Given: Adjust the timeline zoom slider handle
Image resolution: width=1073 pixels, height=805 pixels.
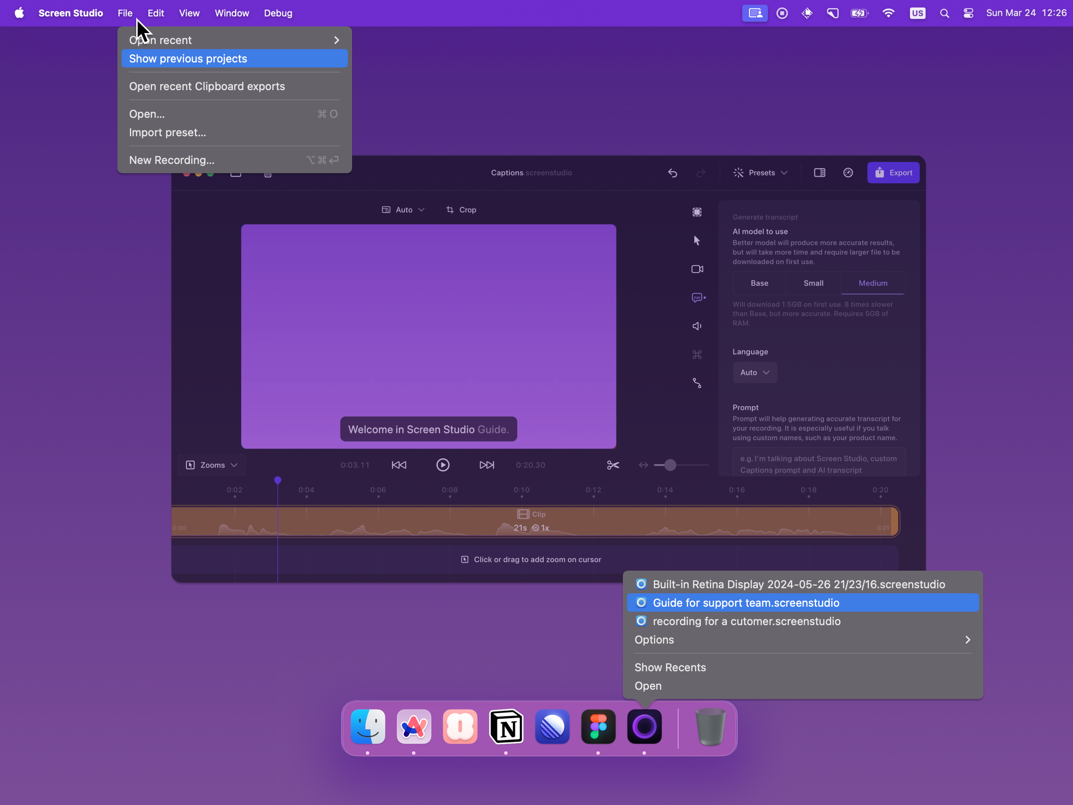Looking at the screenshot, I should [670, 465].
